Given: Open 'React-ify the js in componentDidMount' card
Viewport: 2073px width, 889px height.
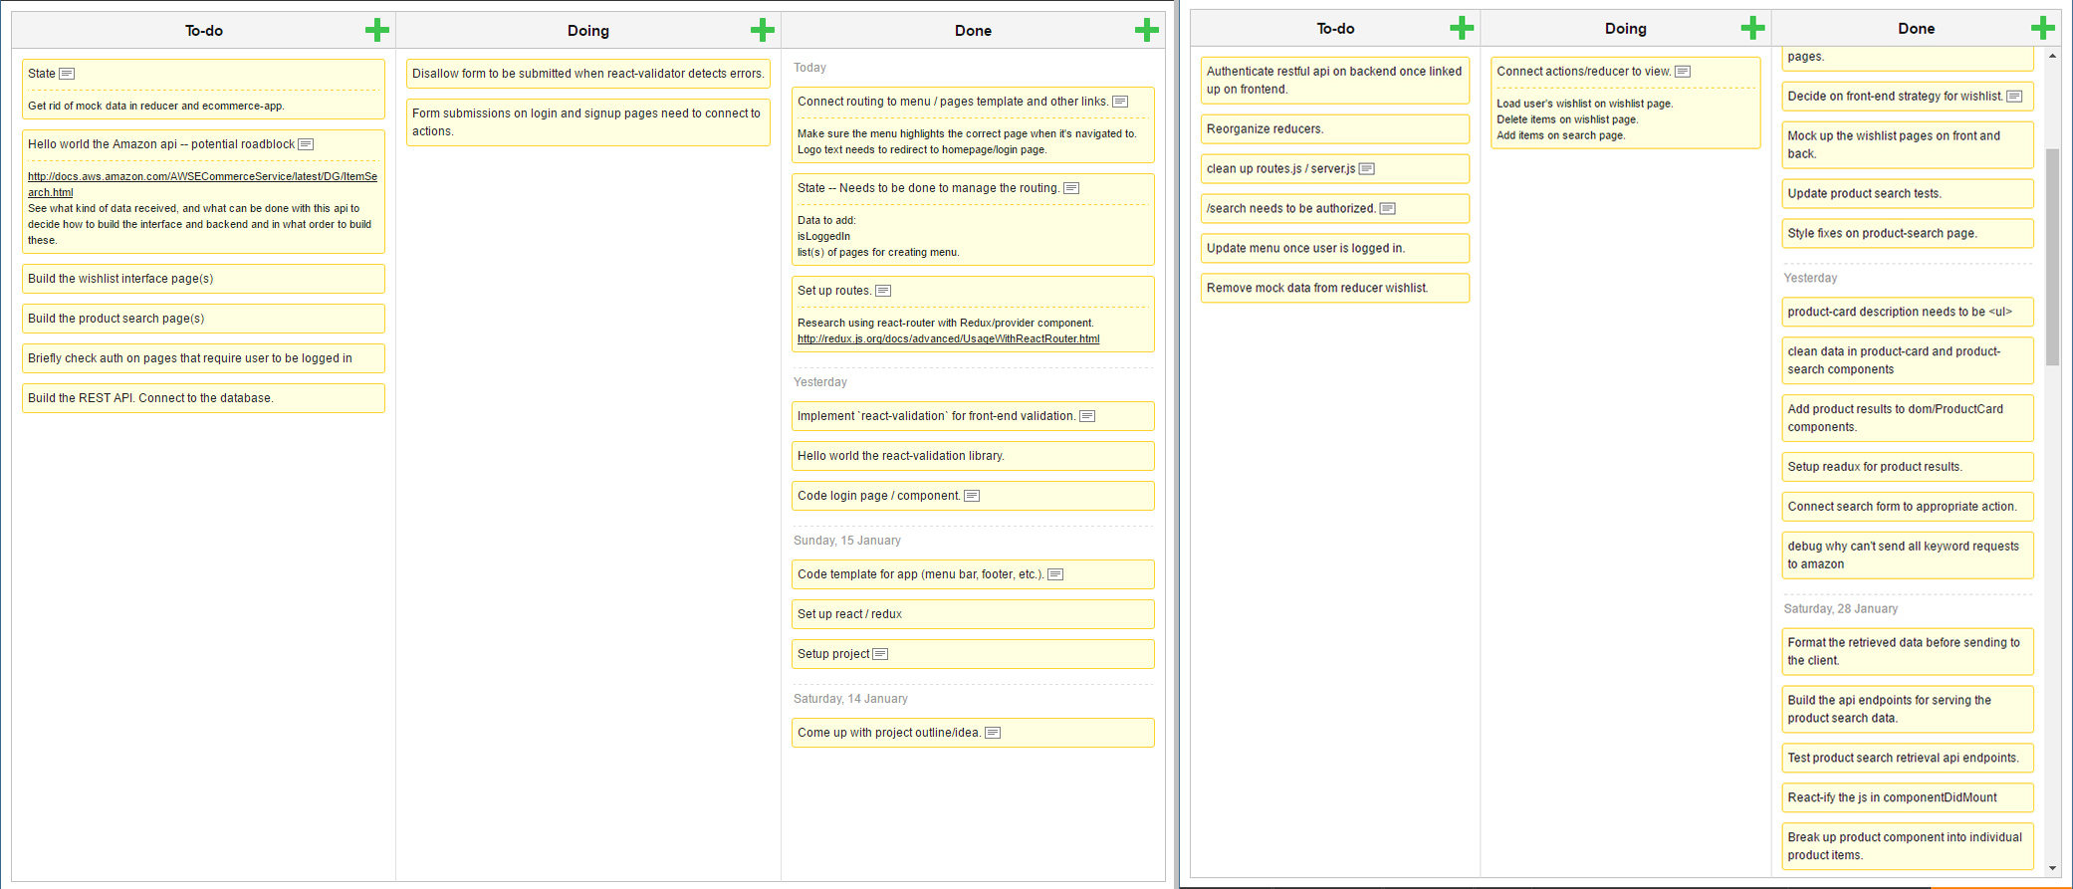Looking at the screenshot, I should (1908, 798).
